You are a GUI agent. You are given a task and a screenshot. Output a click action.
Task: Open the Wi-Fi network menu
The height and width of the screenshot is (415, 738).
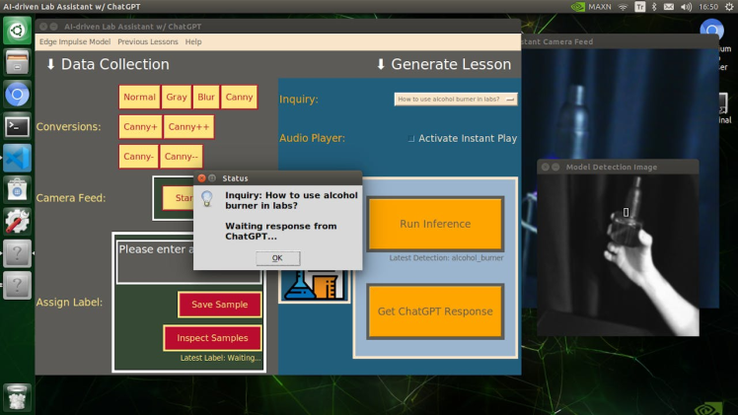tap(624, 7)
